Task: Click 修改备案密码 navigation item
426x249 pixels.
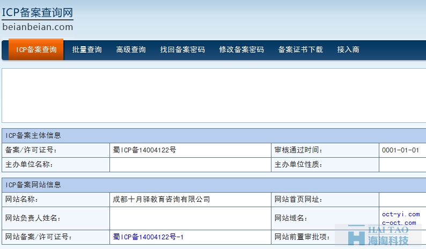Action: coord(241,49)
